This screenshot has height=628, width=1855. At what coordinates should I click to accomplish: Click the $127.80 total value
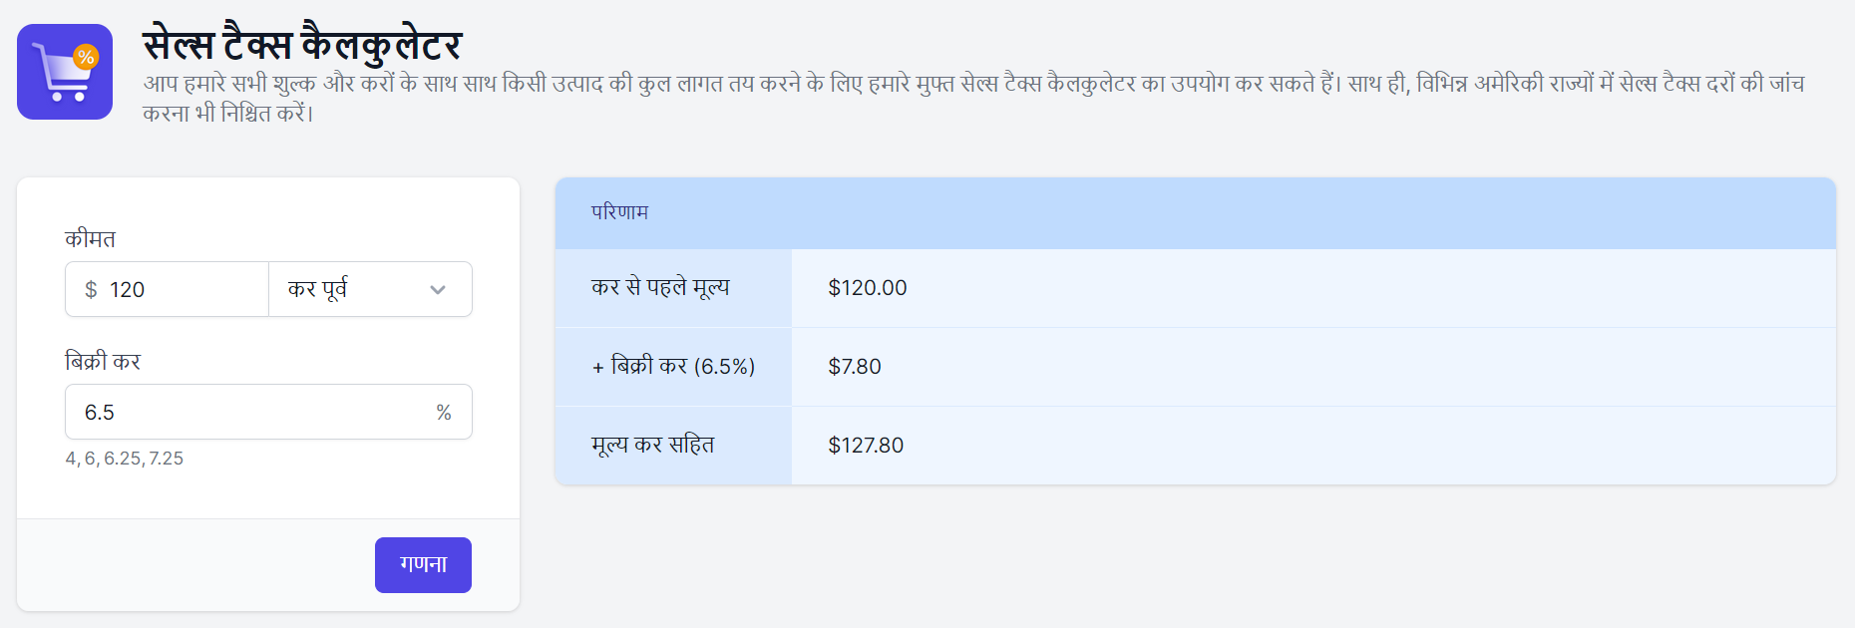click(866, 446)
